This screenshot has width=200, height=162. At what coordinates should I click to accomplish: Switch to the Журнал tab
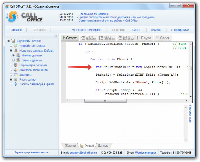click(x=70, y=146)
